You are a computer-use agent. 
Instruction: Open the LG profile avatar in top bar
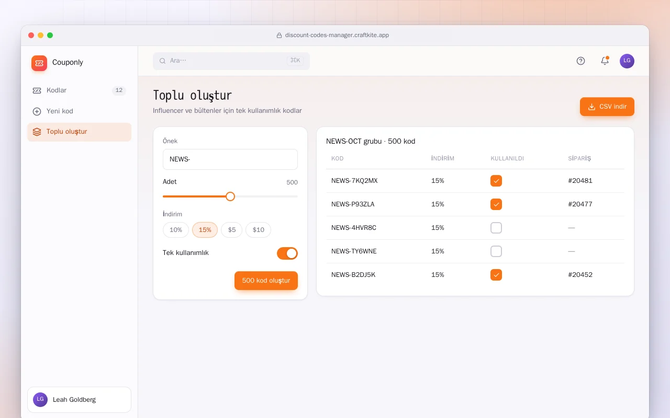627,61
